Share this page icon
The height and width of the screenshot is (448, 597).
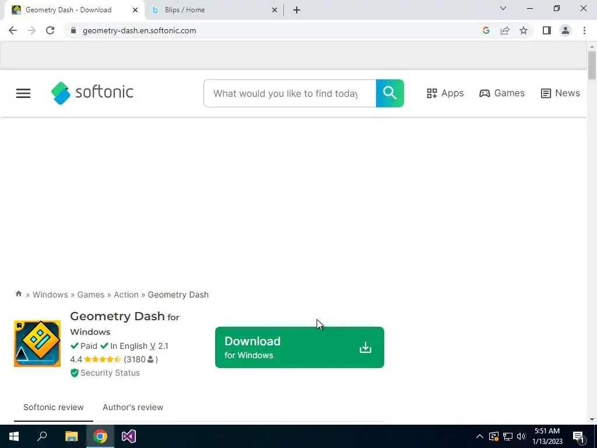[x=505, y=30]
